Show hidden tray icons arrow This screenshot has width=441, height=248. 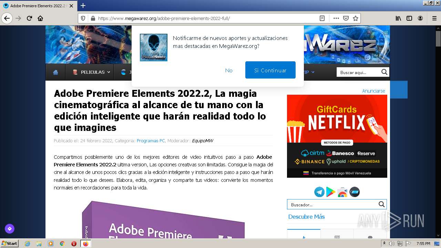[x=384, y=244]
